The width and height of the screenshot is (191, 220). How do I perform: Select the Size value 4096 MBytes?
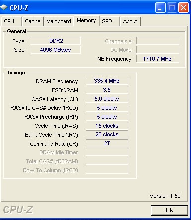(56, 50)
